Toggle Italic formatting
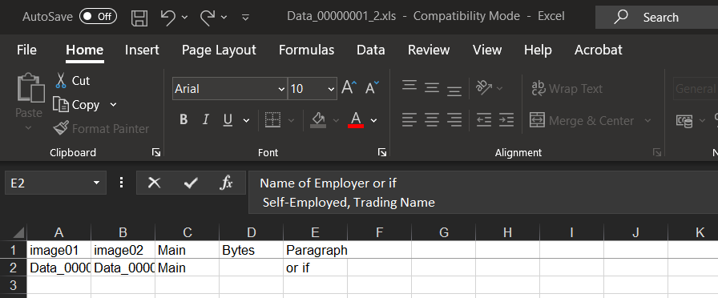Image resolution: width=718 pixels, height=298 pixels. point(206,120)
